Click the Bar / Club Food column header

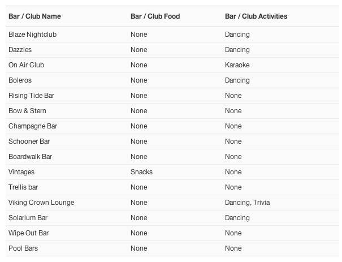(155, 16)
